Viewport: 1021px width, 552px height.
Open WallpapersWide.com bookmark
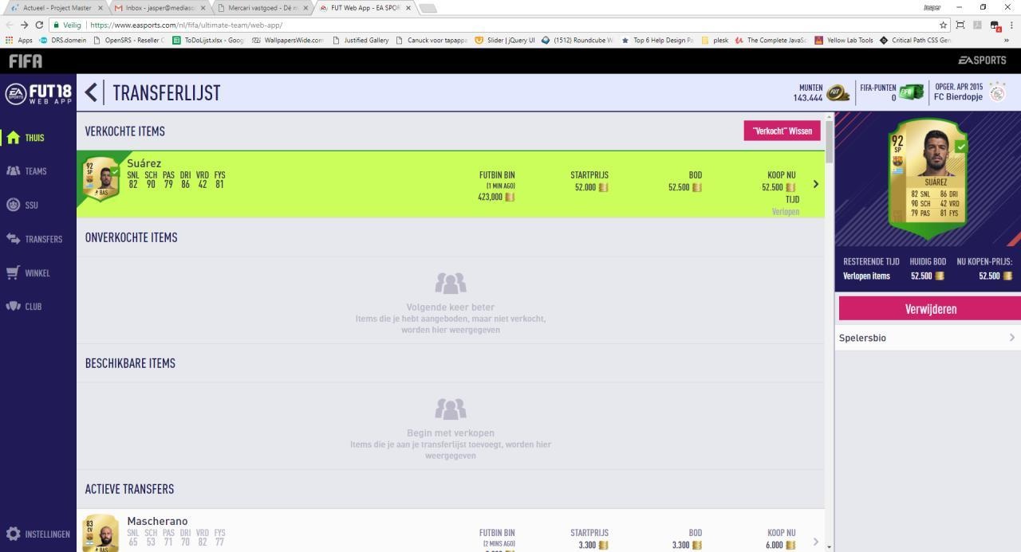288,40
